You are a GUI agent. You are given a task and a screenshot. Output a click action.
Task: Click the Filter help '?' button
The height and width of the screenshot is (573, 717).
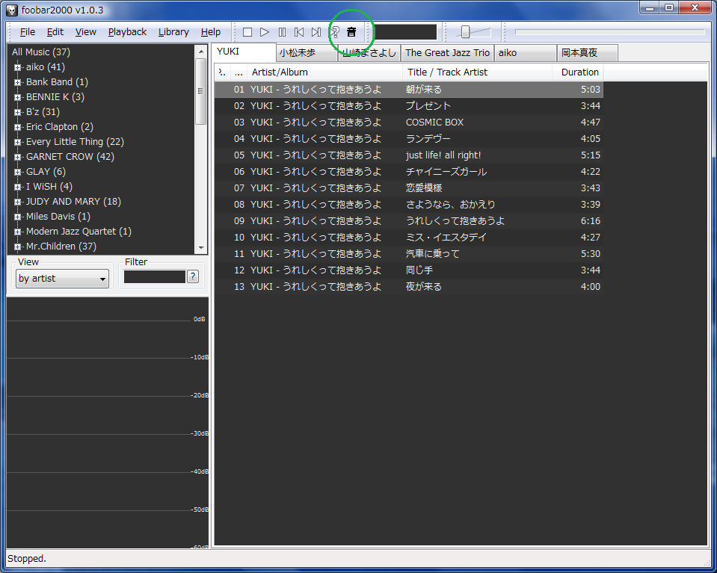click(x=193, y=277)
